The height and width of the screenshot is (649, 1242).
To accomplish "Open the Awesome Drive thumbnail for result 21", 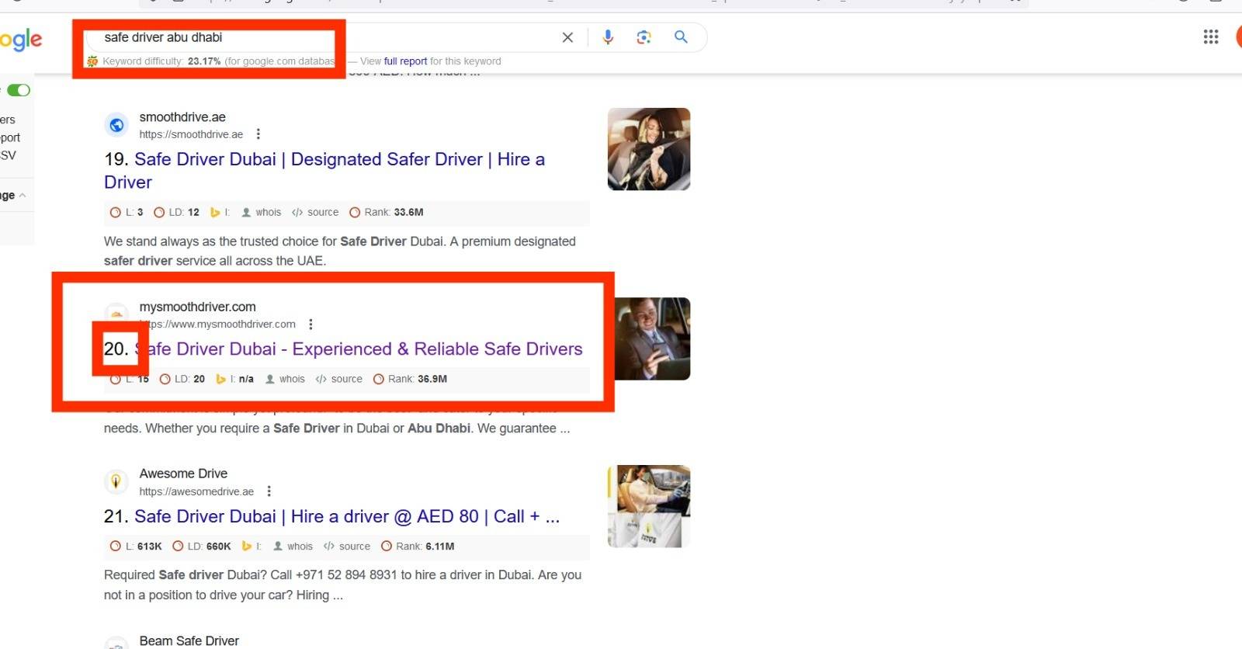I will pyautogui.click(x=649, y=506).
